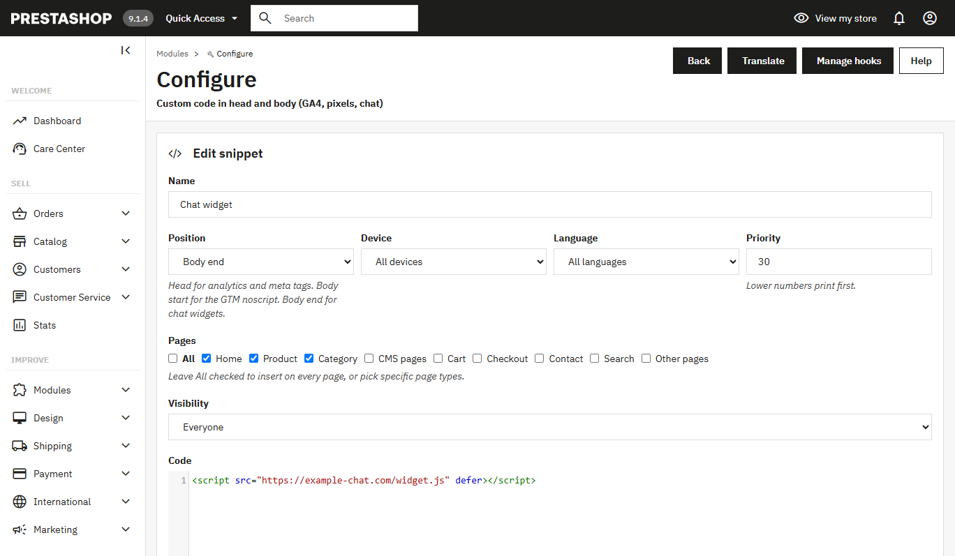The width and height of the screenshot is (955, 556).
Task: Collapse the sidebar with the arrow icon
Action: [126, 50]
